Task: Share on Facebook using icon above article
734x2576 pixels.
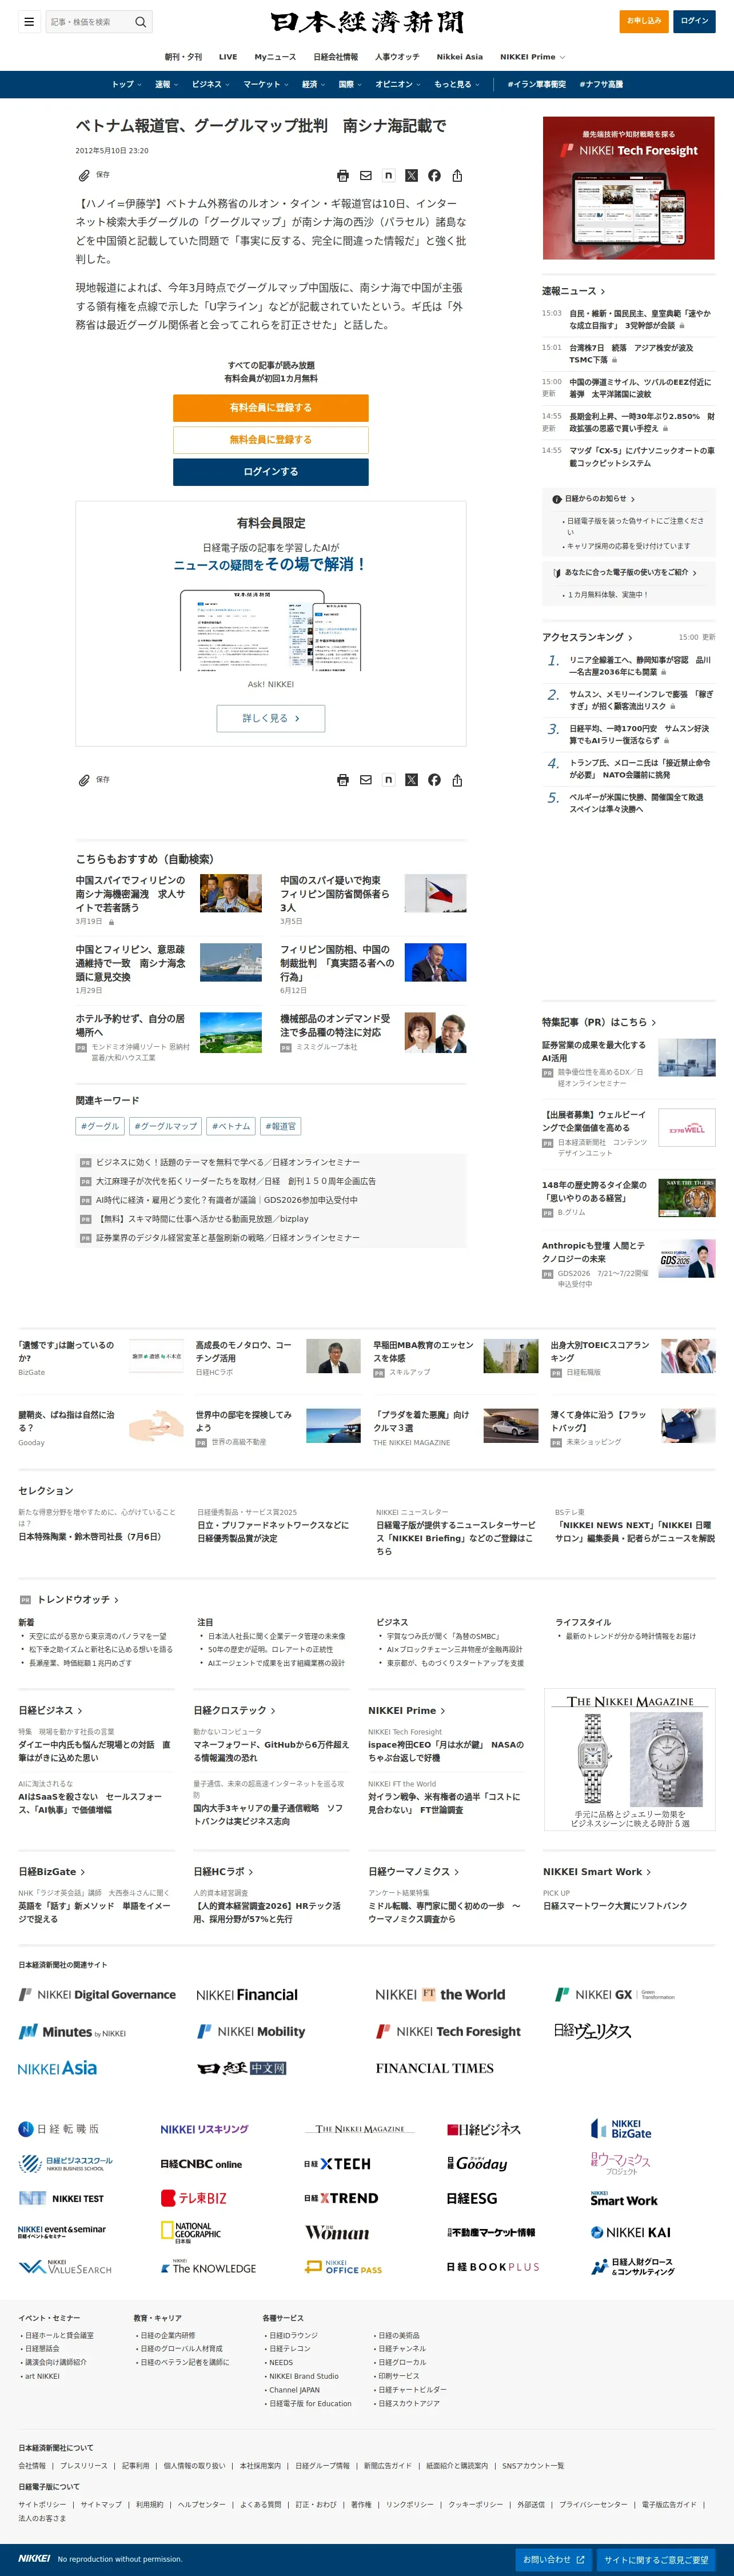Action: (434, 176)
